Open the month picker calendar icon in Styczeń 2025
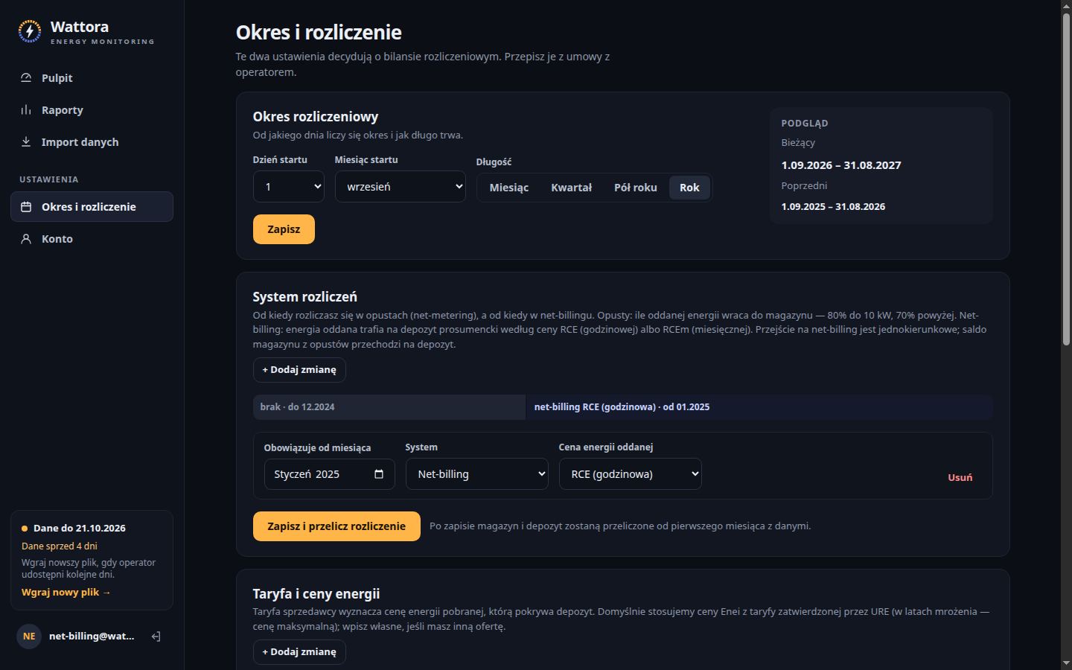The height and width of the screenshot is (670, 1072). [x=379, y=474]
